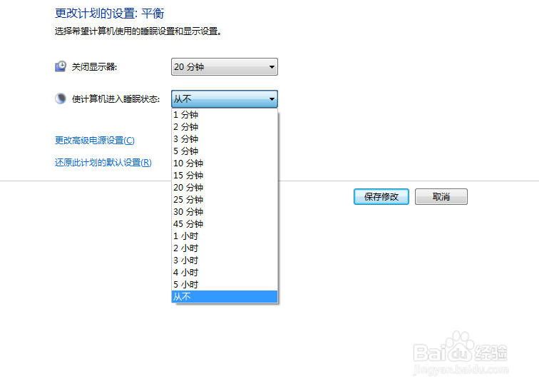Pick 10 分钟 sleep option
This screenshot has height=389, width=539.
(225, 163)
